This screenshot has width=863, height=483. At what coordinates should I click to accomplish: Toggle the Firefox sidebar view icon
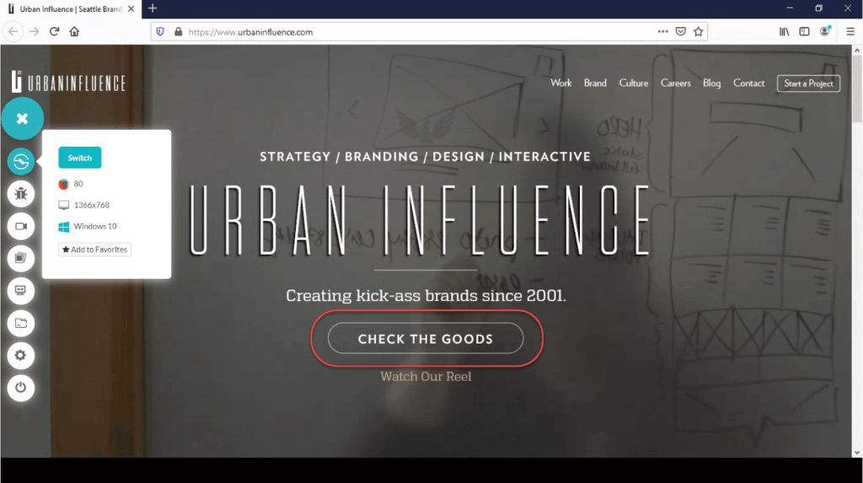coord(804,32)
